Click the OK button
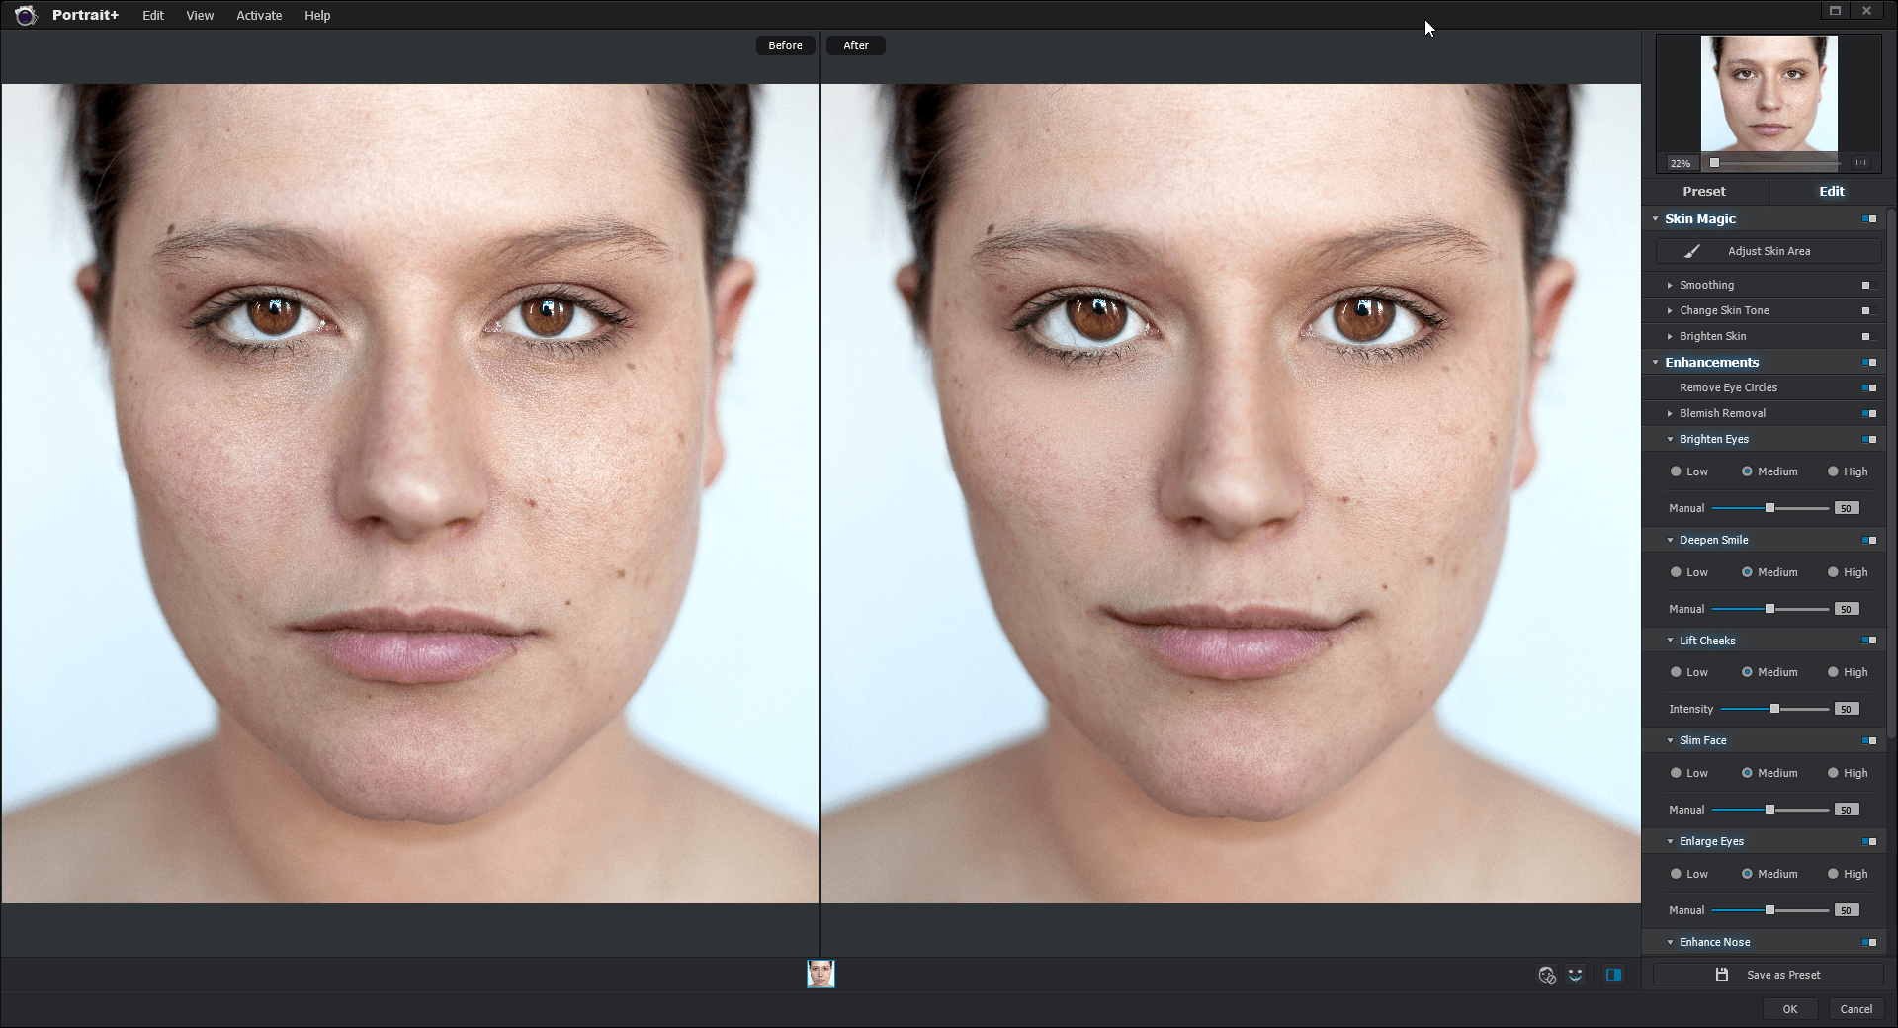The width and height of the screenshot is (1898, 1028). coord(1789,1009)
